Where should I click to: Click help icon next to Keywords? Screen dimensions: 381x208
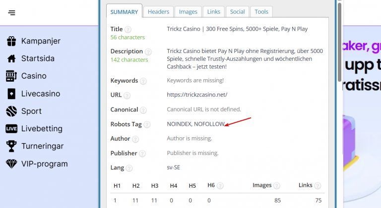[143, 81]
